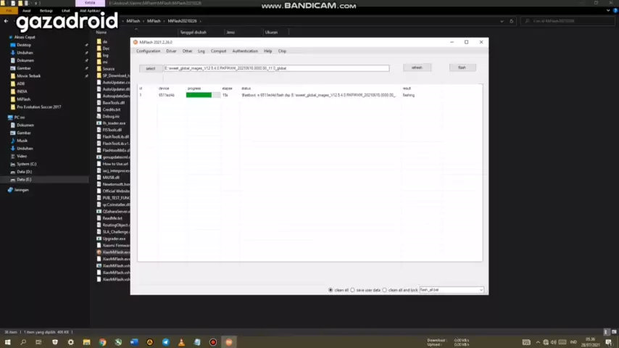Open the Driver menu

(171, 51)
